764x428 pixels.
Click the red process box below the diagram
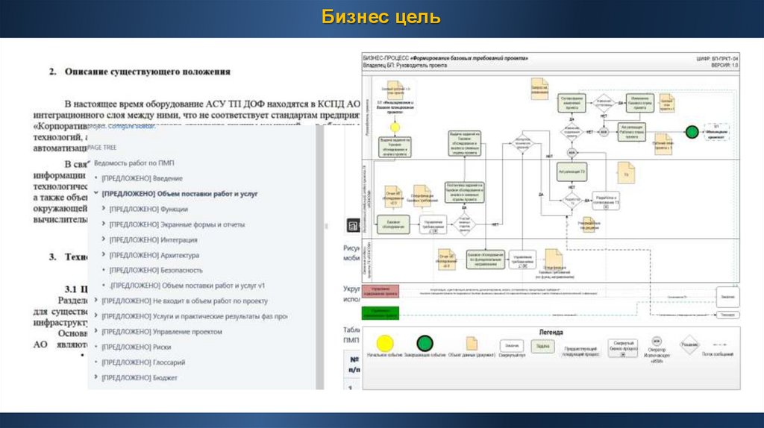[x=381, y=291]
